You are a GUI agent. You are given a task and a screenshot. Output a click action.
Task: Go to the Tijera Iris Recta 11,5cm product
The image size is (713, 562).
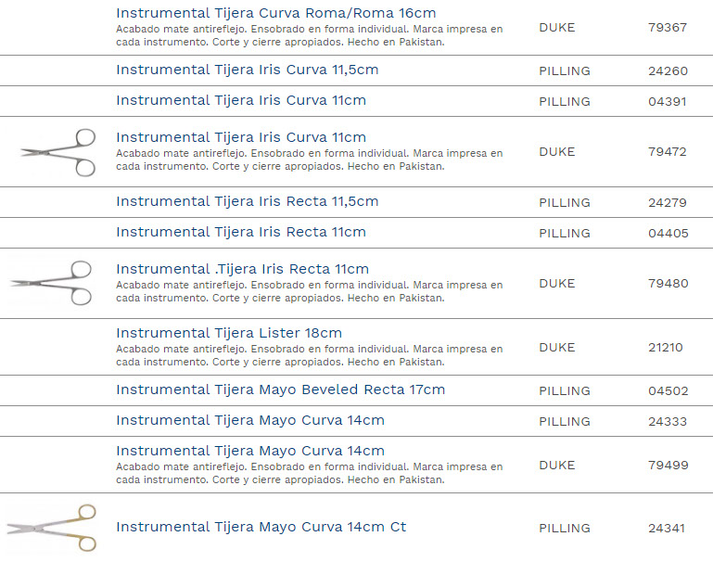coord(247,201)
